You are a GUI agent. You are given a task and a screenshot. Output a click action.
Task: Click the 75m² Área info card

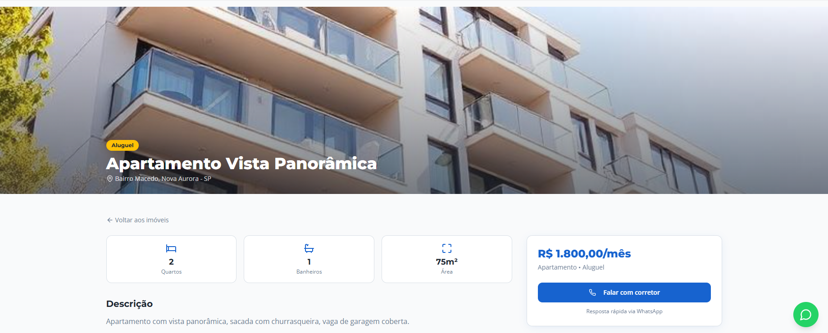point(447,259)
